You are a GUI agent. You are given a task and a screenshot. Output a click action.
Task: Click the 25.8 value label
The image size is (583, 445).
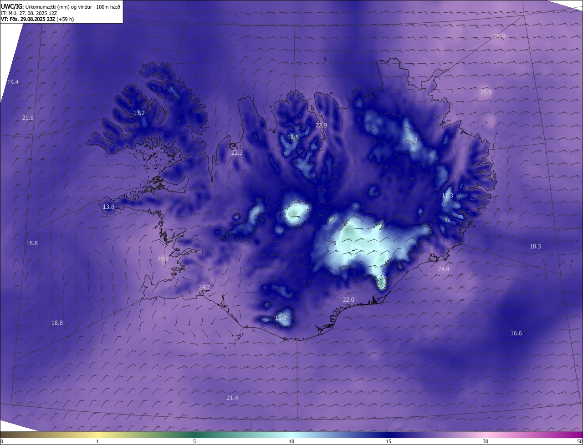tap(486, 92)
